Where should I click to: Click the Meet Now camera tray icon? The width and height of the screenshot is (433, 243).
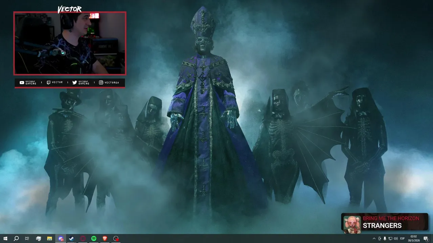(380, 239)
